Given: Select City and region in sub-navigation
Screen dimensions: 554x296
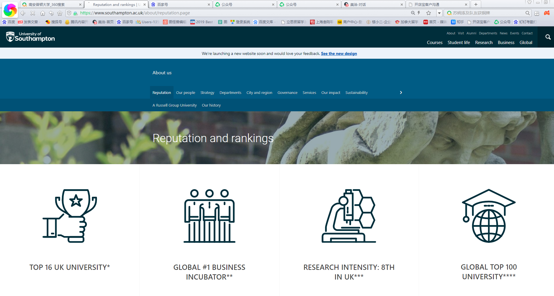Looking at the screenshot, I should (x=259, y=92).
